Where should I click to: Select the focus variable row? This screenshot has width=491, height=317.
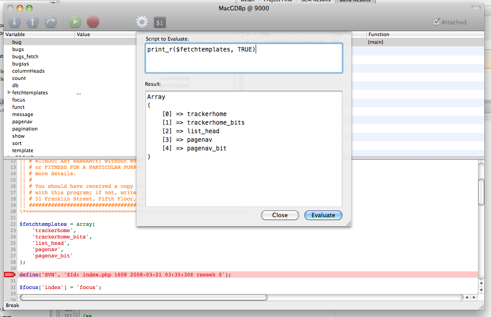coord(70,100)
